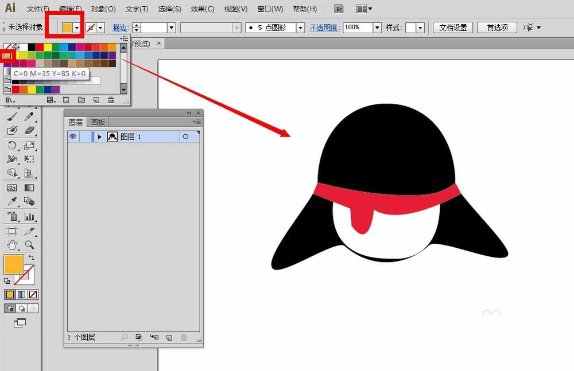Select the Symbol Sprayer tool
The width and height of the screenshot is (574, 371).
[12, 216]
